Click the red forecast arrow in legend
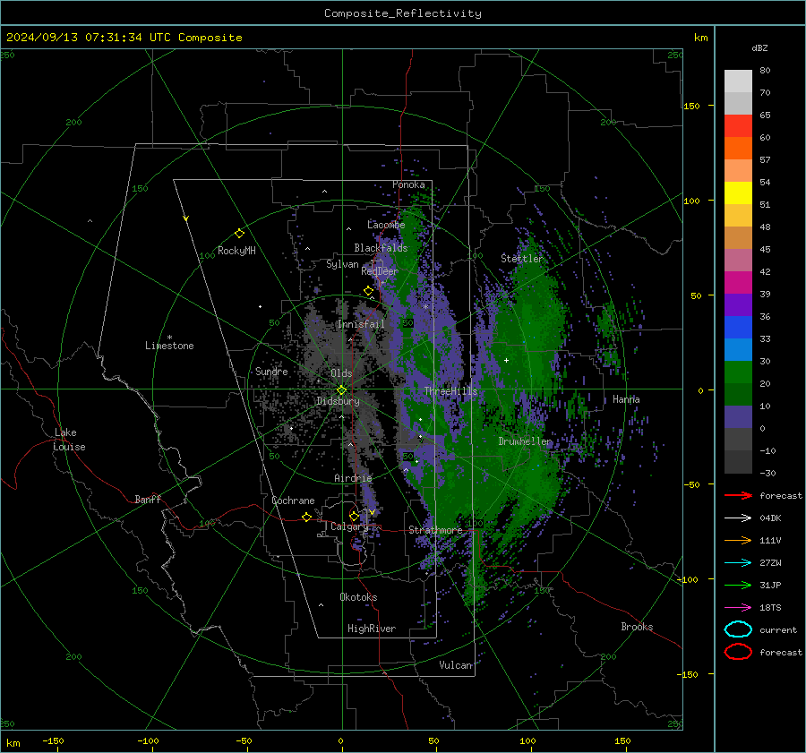Viewport: 806px width, 753px height. tap(738, 495)
